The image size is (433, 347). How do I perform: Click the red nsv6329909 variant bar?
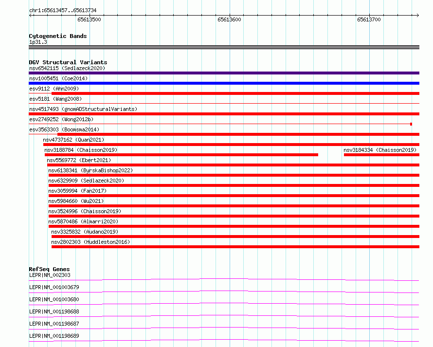234,185
